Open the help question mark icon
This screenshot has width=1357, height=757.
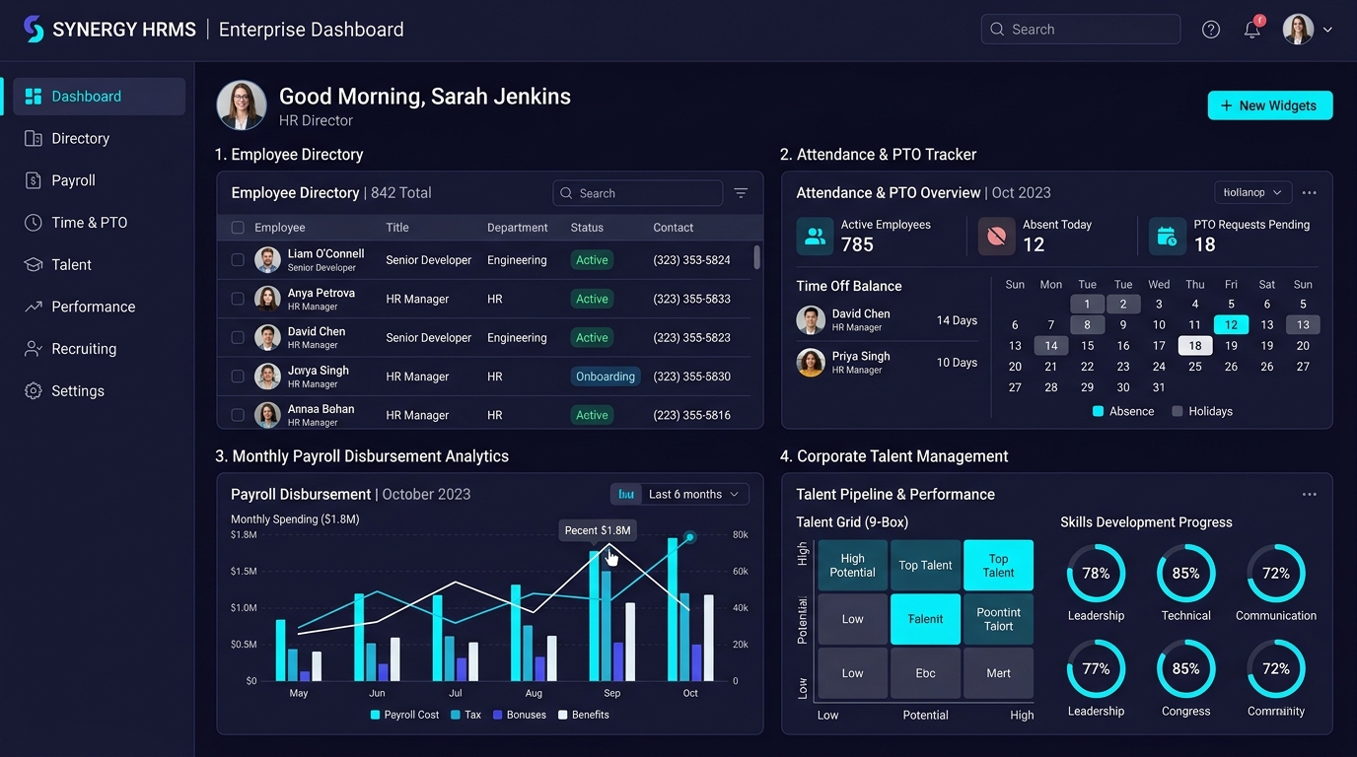point(1211,30)
